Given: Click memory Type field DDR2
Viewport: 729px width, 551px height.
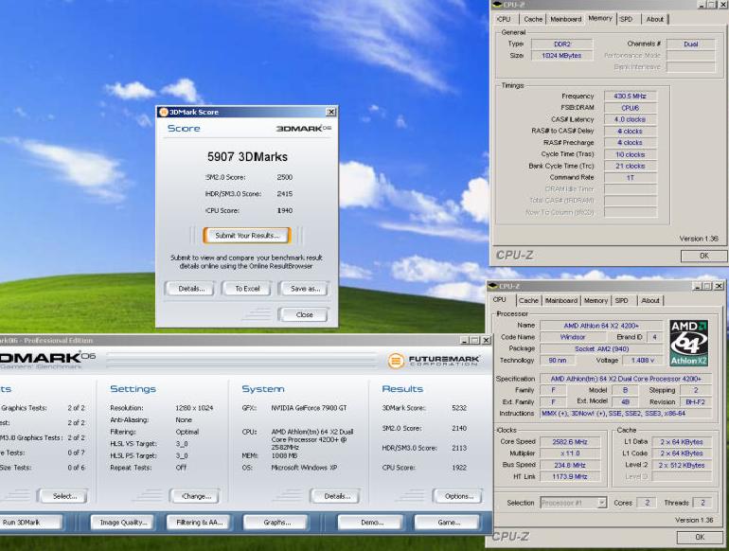Looking at the screenshot, I should click(x=561, y=44).
